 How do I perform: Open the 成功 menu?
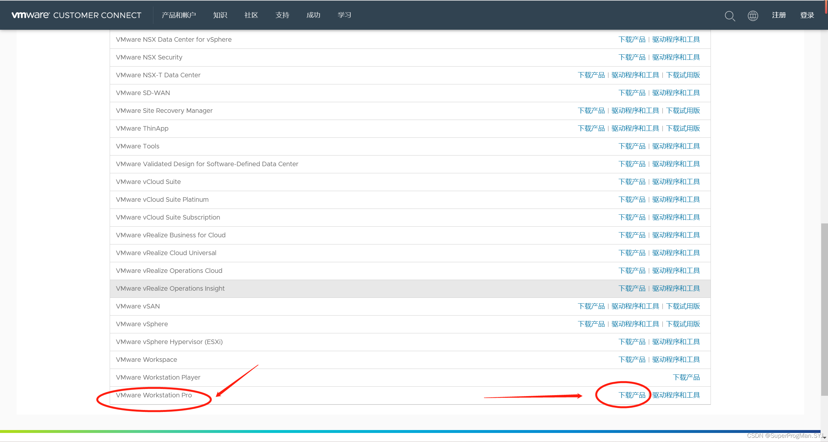click(x=313, y=15)
